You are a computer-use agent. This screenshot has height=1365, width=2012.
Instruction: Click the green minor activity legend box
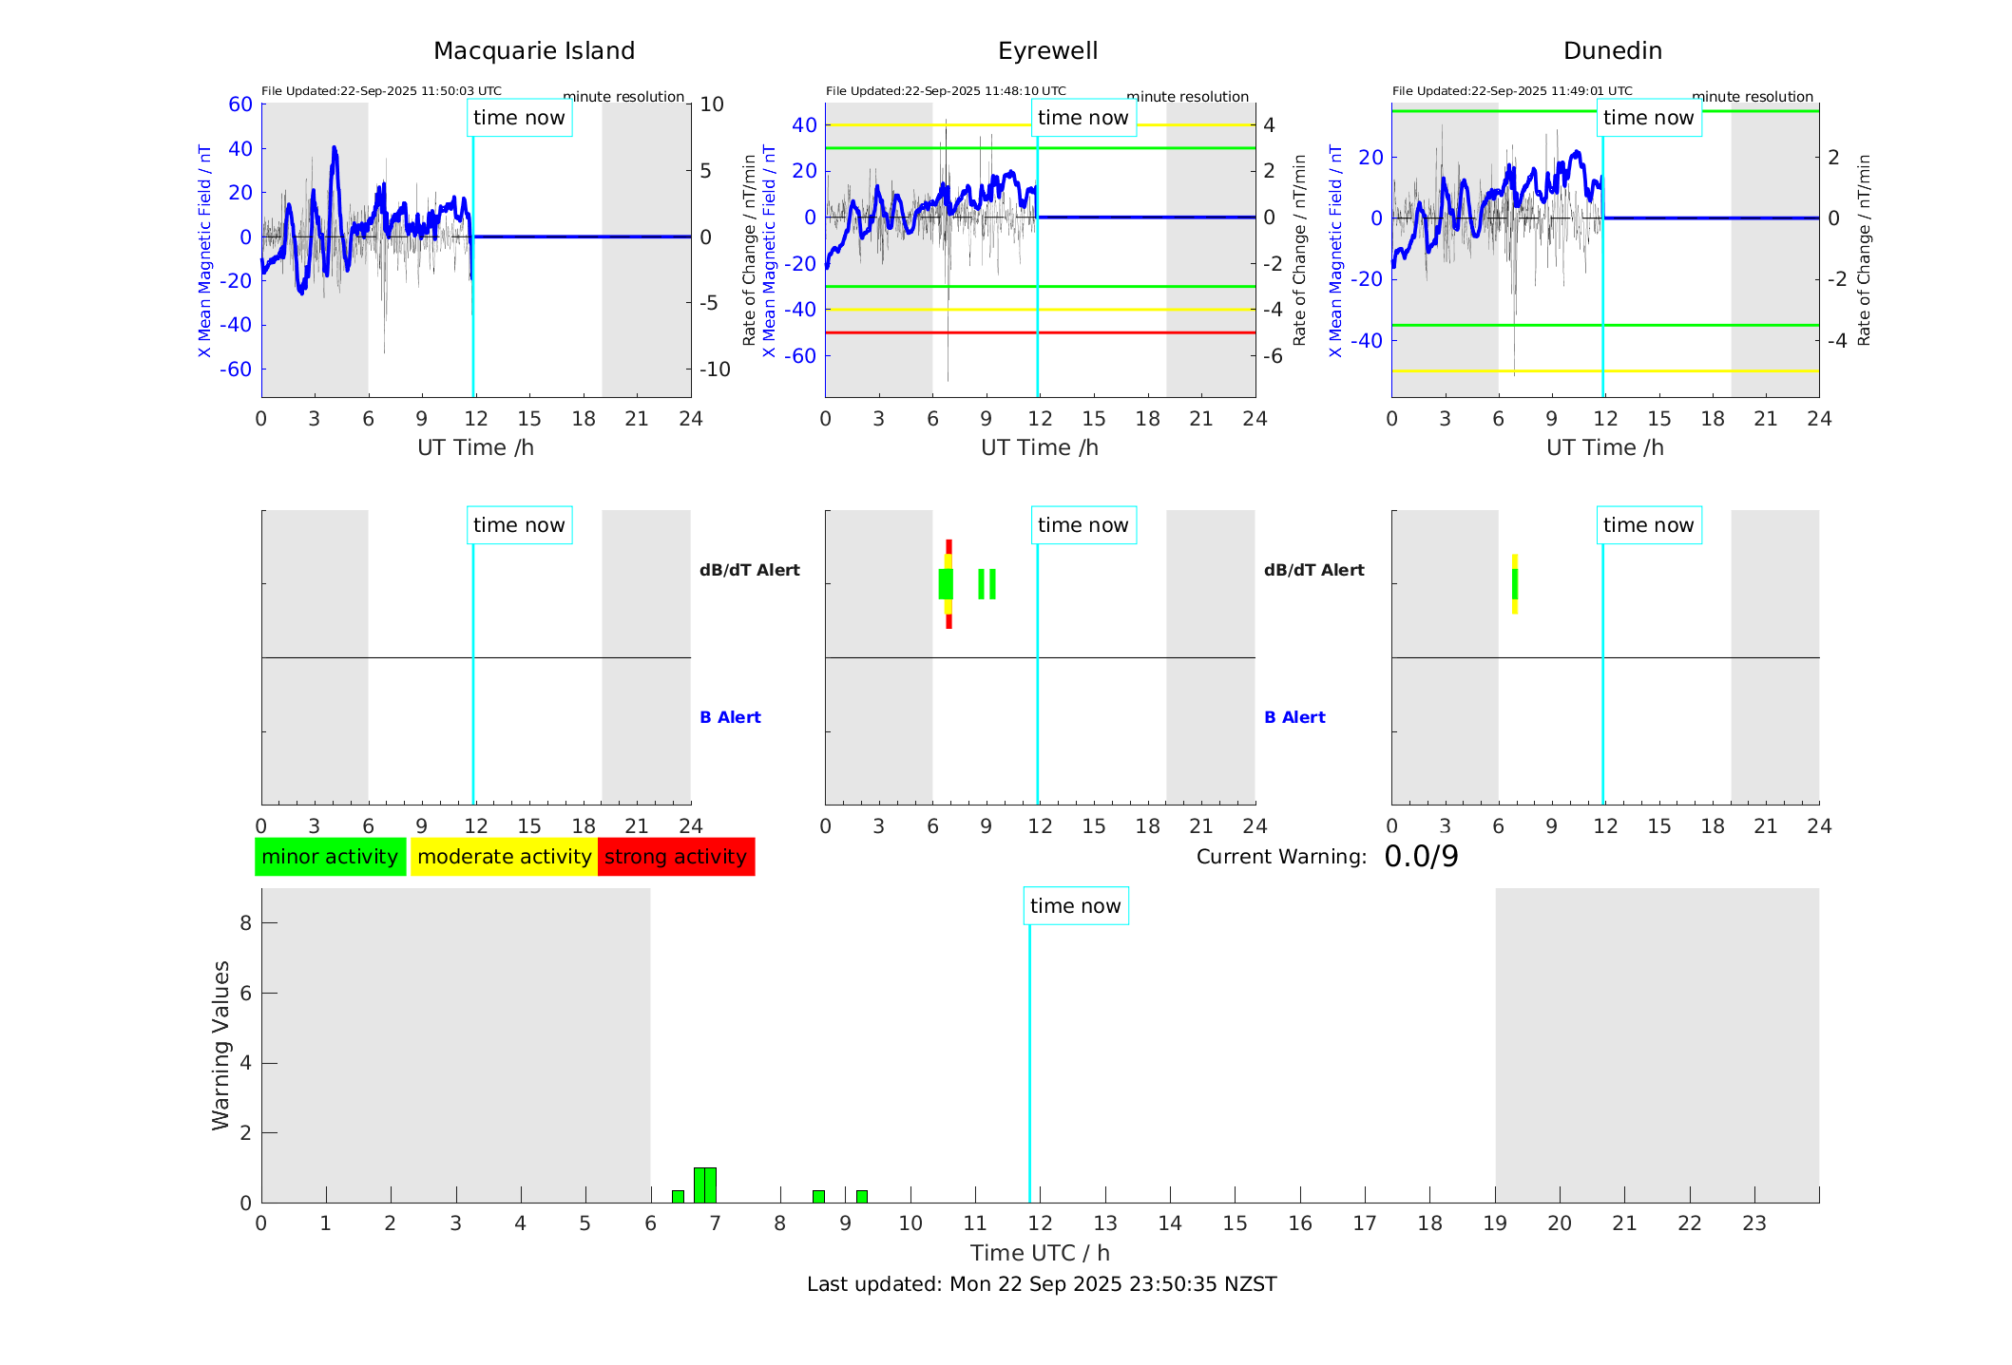click(x=330, y=857)
